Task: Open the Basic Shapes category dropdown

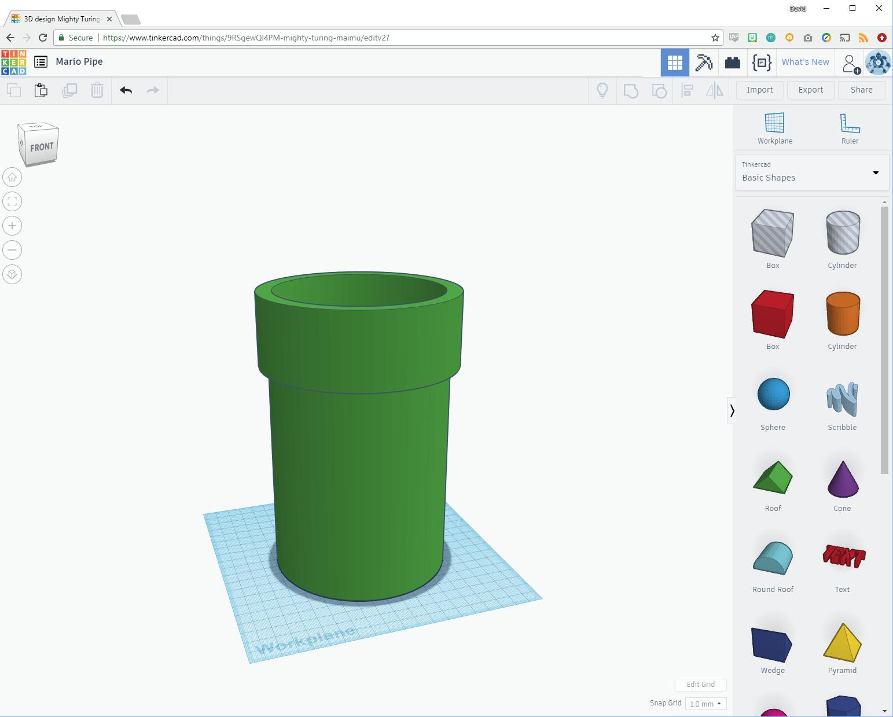Action: point(812,172)
